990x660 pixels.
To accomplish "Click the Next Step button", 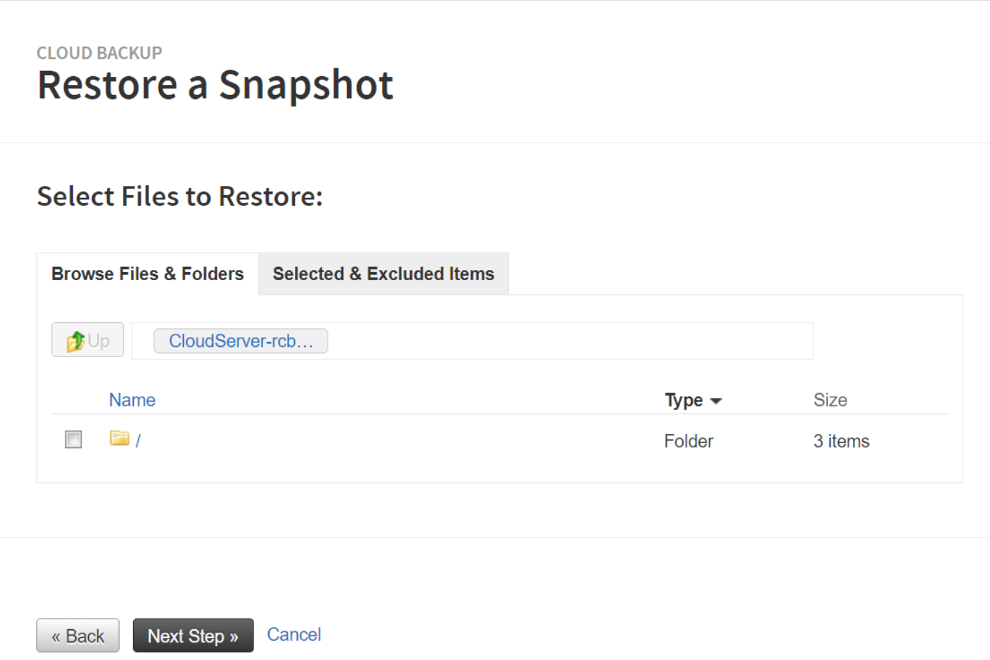I will (193, 635).
